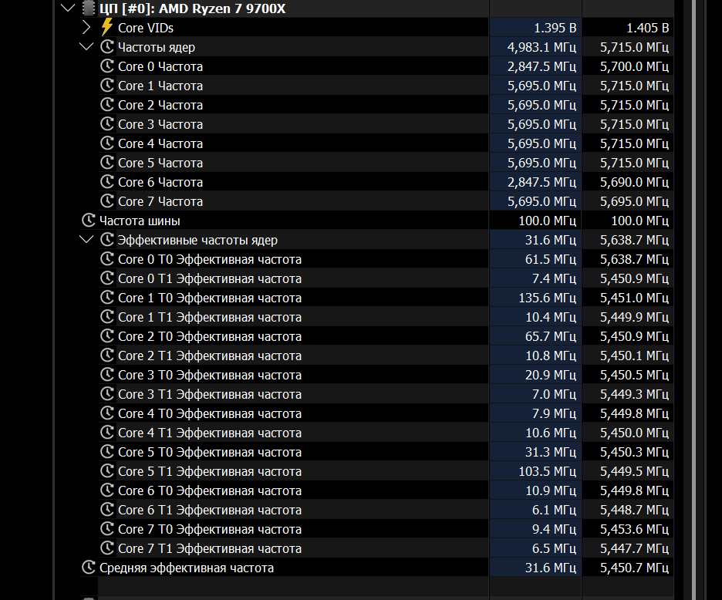This screenshot has height=600, width=722.
Task: Select the Средняя эффективная частота row
Action: pos(376,568)
